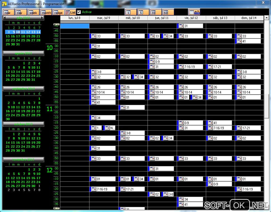The image size is (271, 212).
Task: Switch to the 'day' view
Action: (x=21, y=12)
